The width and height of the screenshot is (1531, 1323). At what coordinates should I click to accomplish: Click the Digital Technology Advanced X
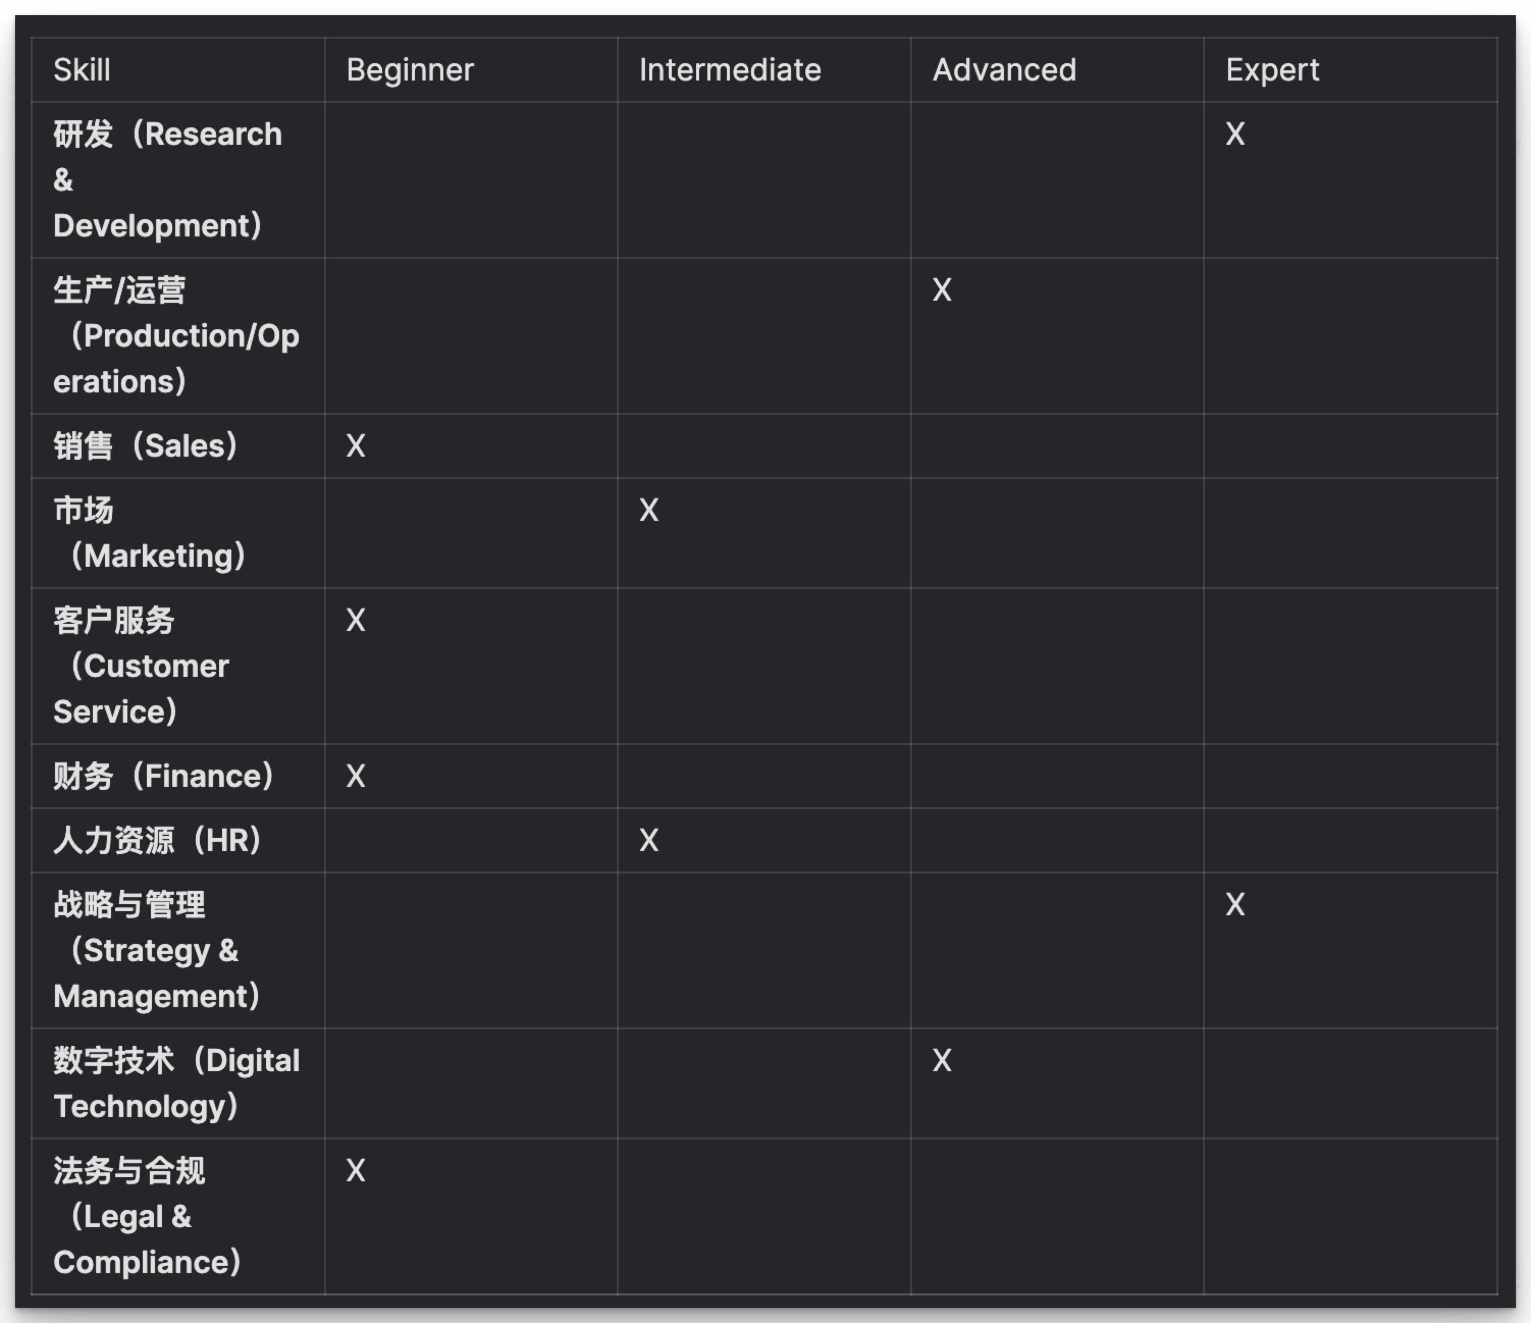pyautogui.click(x=942, y=1061)
